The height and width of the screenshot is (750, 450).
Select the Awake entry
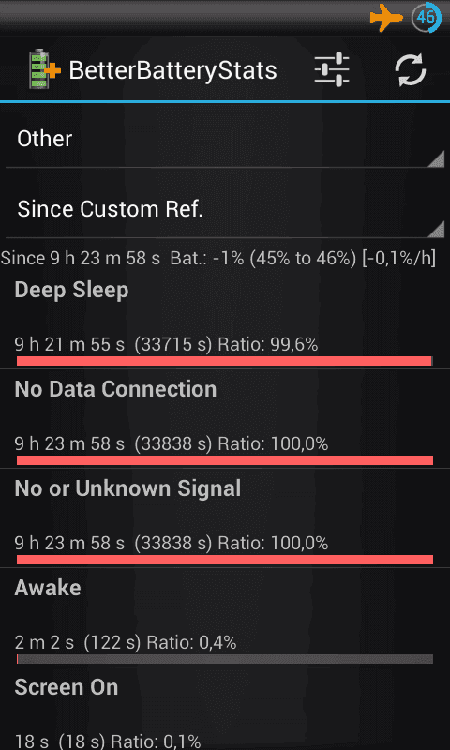click(x=225, y=618)
